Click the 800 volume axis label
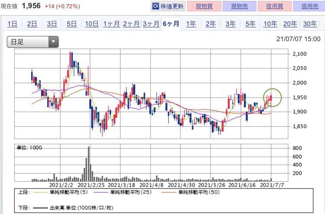325x214 pixels. pos(297,148)
